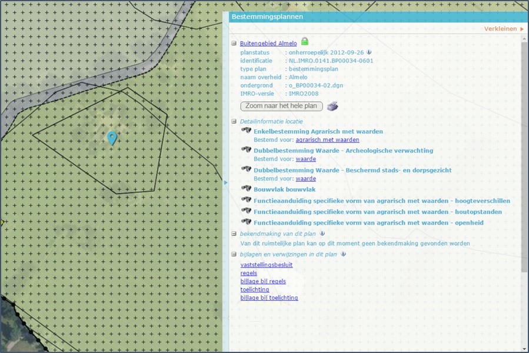Screen dimensions: 529x353
Task: Click binoculars icon for houtopstanden row
Action: pos(247,211)
